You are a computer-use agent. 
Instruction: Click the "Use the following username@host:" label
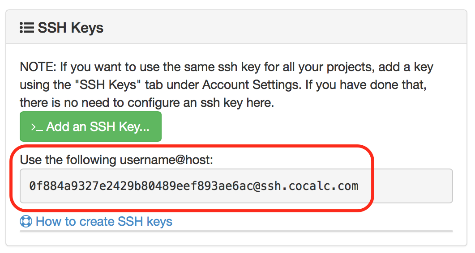coord(116,160)
